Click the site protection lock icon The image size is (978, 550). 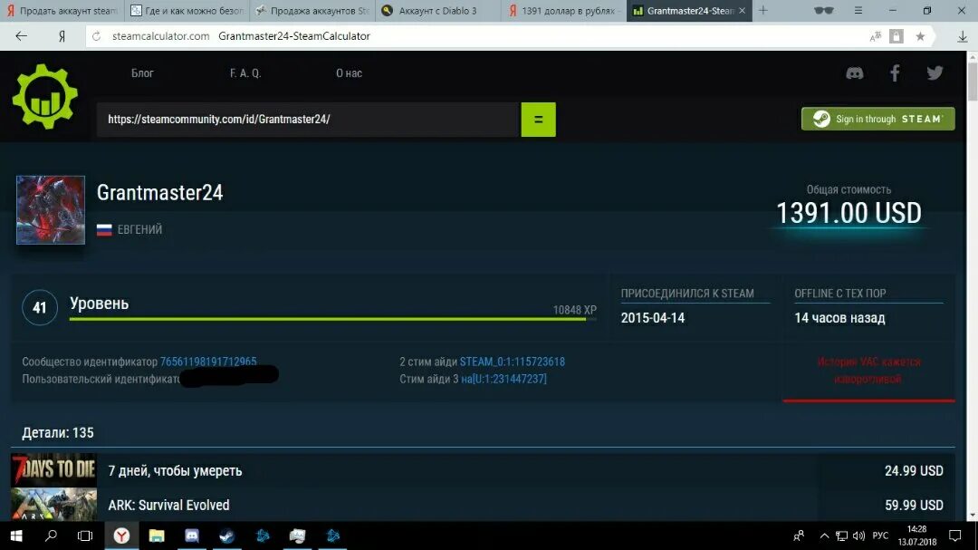point(896,36)
